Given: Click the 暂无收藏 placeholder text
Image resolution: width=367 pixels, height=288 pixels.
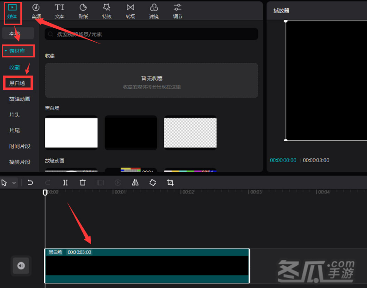Looking at the screenshot, I should click(x=152, y=78).
